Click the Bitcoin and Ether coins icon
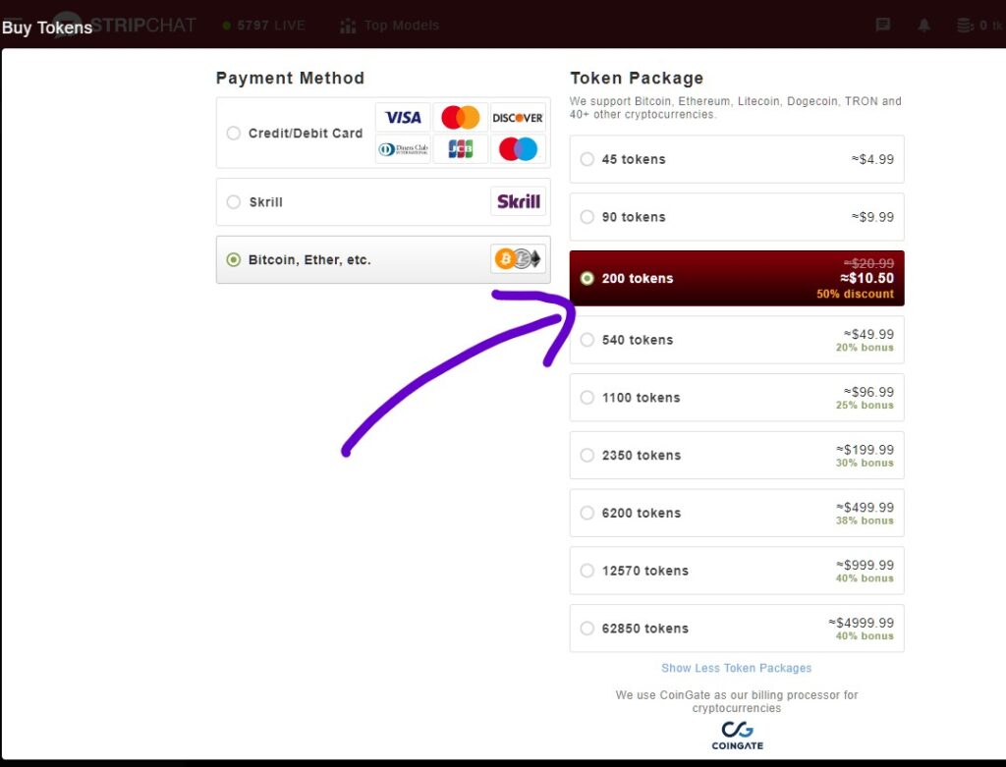The height and width of the screenshot is (767, 1006). tap(519, 259)
